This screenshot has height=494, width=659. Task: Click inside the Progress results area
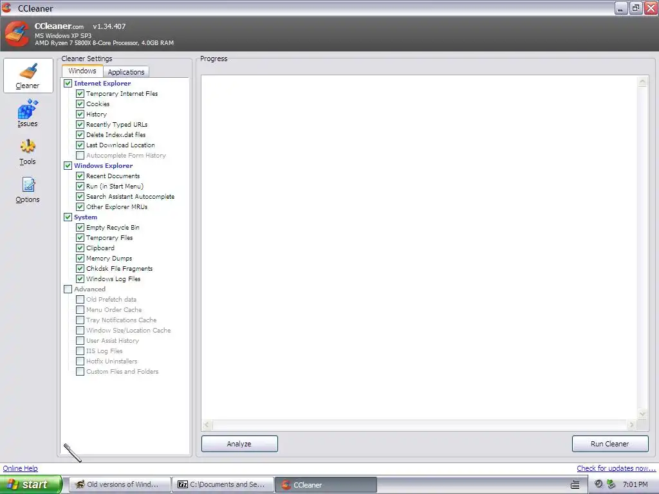[420, 248]
